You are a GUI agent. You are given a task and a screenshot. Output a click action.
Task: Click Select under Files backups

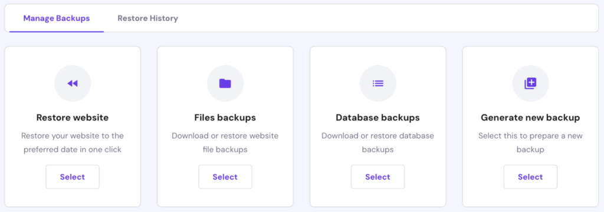(x=225, y=177)
